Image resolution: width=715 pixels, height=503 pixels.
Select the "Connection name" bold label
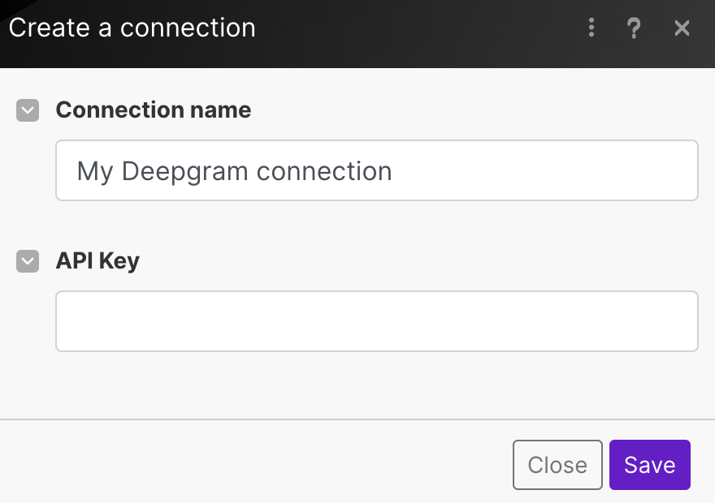pos(153,110)
